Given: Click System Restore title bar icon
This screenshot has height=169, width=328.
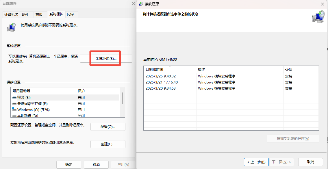Looking at the screenshot, I should tap(141, 4).
